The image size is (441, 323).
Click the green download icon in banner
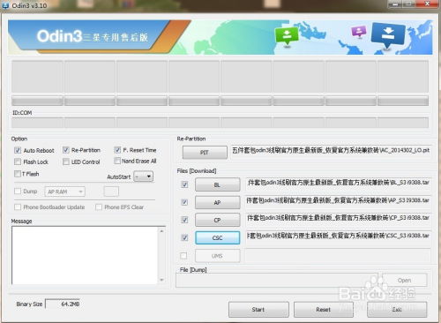click(287, 36)
